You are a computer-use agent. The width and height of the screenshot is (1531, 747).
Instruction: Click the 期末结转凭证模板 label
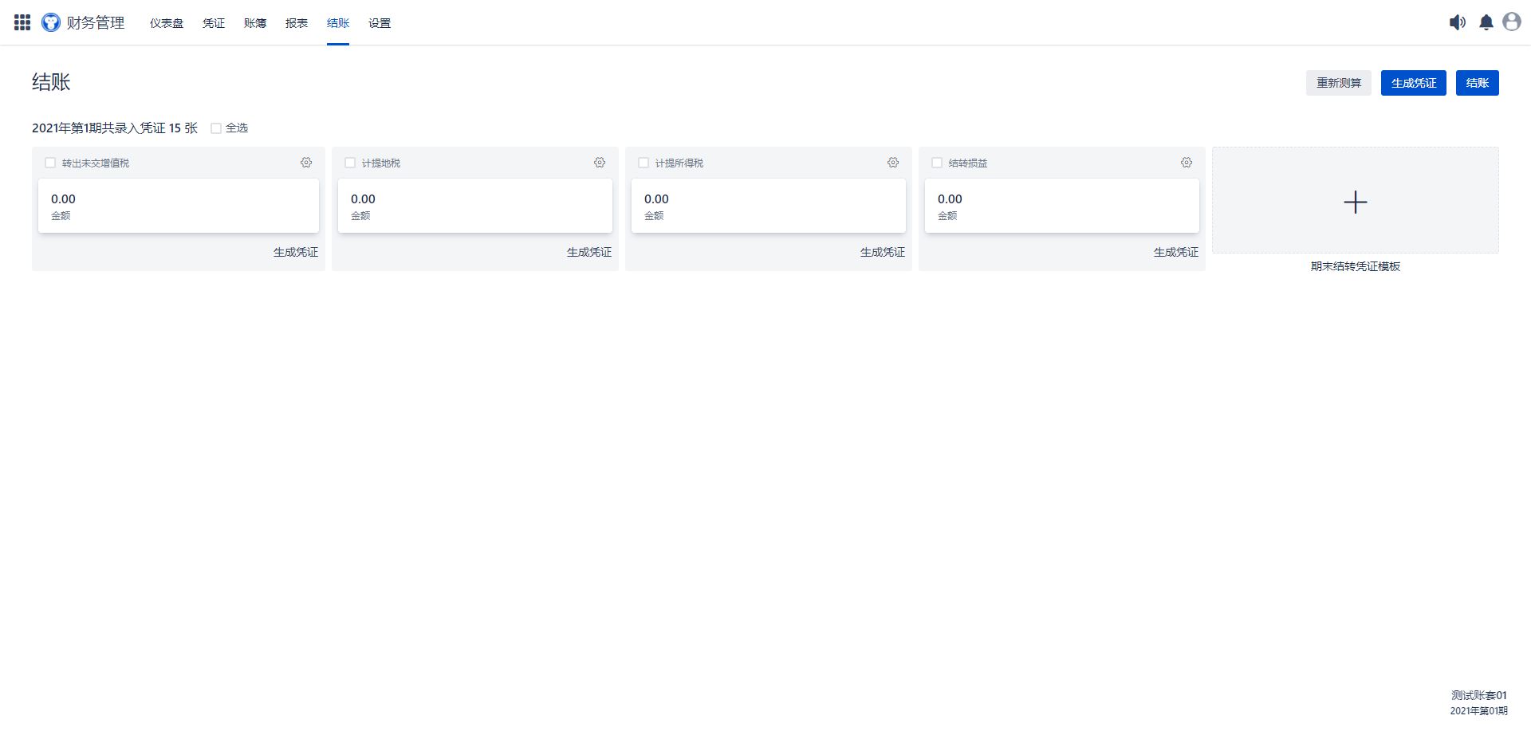[1356, 266]
